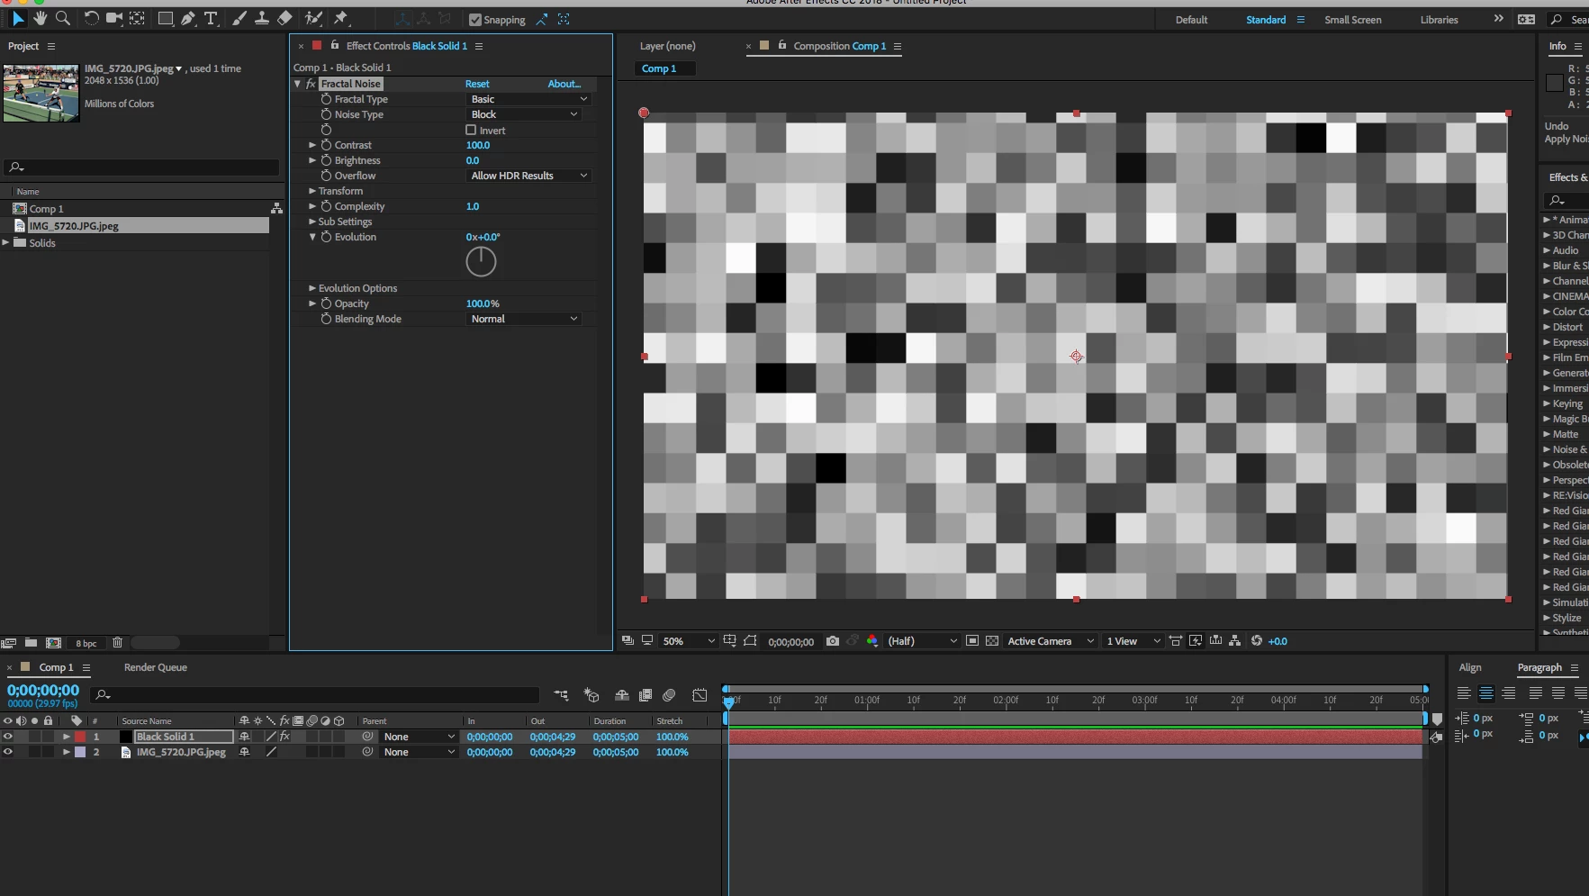Open the Noise Type dropdown
The height and width of the screenshot is (896, 1589).
click(523, 114)
